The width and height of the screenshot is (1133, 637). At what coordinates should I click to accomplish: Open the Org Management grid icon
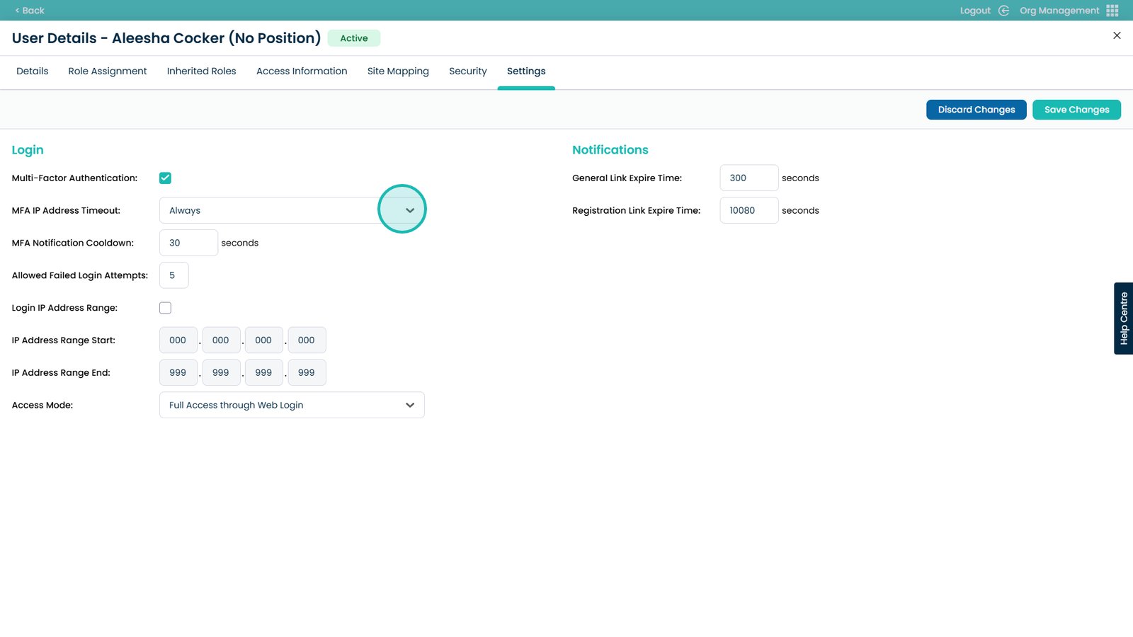tap(1112, 11)
